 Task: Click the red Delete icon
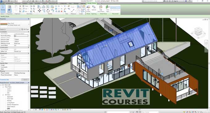pyautogui.click(x=61, y=11)
